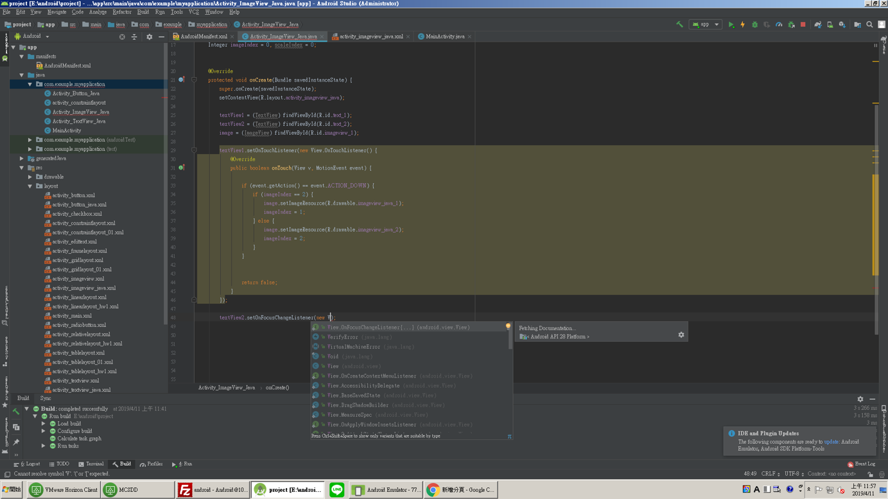Close the Activity_ImageView_Java.java tab
The image size is (888, 499).
(x=322, y=37)
